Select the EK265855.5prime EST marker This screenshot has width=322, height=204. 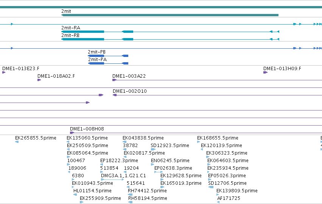click(17, 142)
